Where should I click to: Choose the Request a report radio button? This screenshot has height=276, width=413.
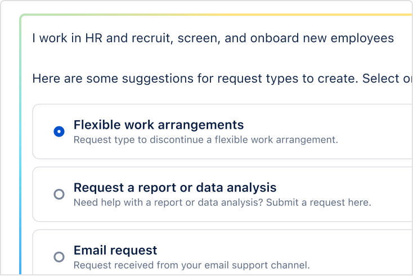click(x=59, y=194)
